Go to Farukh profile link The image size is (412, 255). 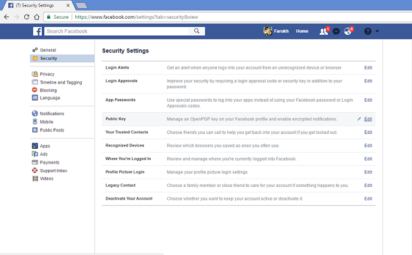point(281,31)
